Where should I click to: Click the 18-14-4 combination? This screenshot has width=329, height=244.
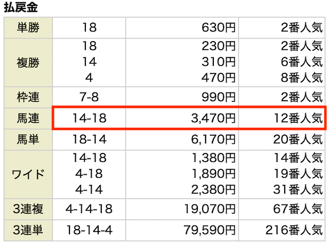[89, 230]
